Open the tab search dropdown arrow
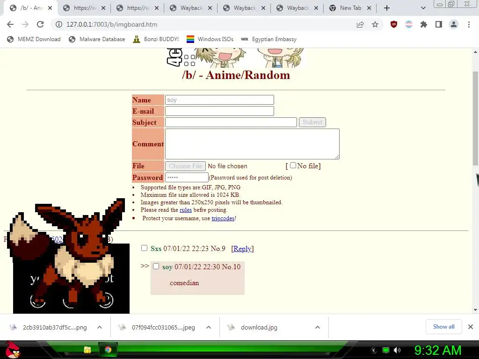The height and width of the screenshot is (359, 479). click(x=423, y=8)
